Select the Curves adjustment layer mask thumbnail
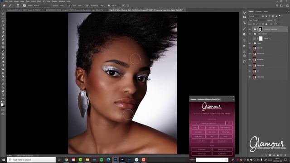290x163 pixels. (261, 38)
